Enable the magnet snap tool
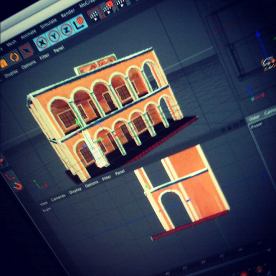This screenshot has width=276, height=276. tap(18, 186)
